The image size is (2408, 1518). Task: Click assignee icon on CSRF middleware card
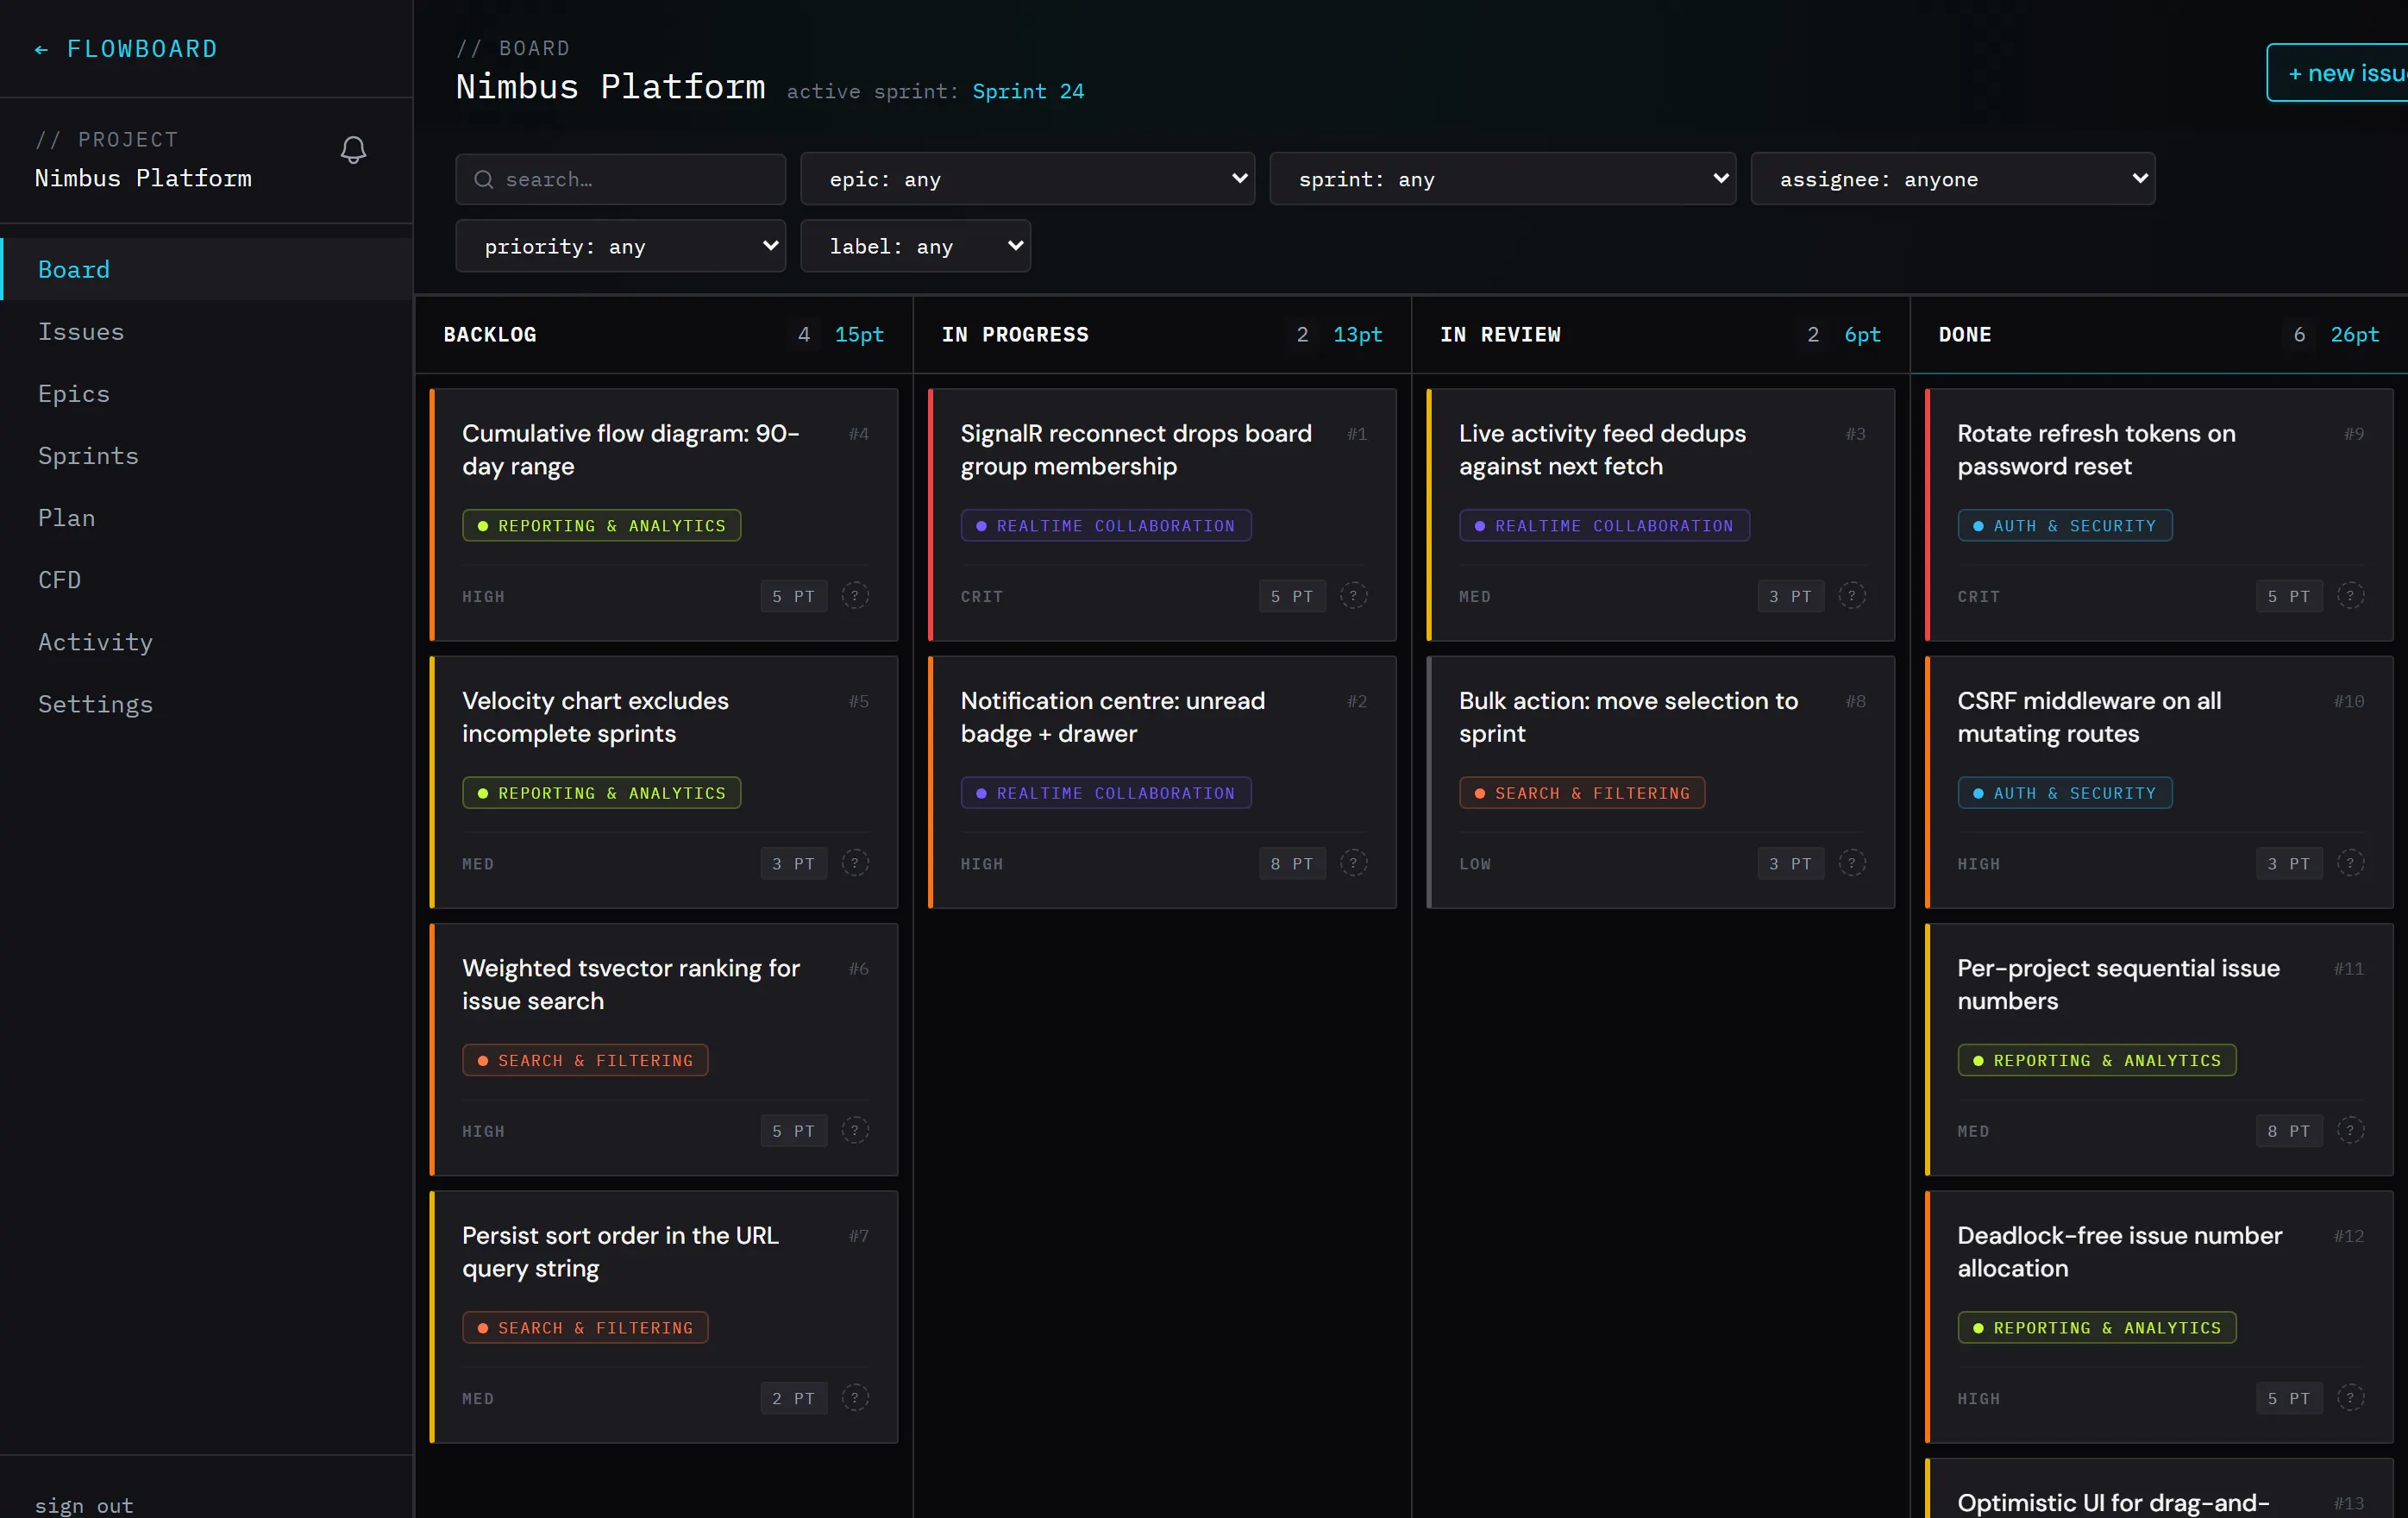coord(2351,863)
